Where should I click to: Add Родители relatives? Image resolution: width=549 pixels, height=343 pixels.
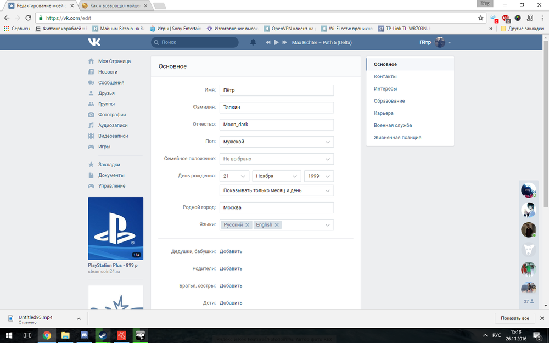click(x=231, y=268)
